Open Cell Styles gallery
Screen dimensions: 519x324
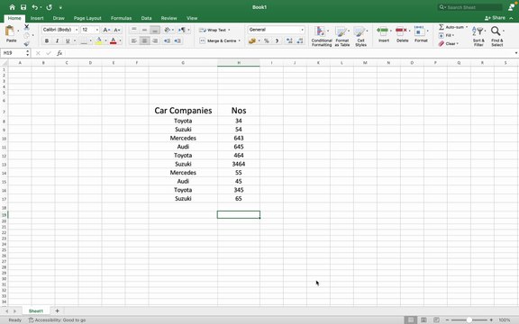pos(360,36)
